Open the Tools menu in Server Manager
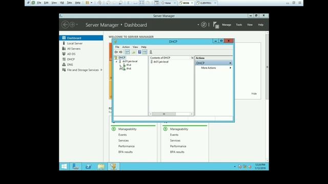The image size is (328, 184). point(239,25)
